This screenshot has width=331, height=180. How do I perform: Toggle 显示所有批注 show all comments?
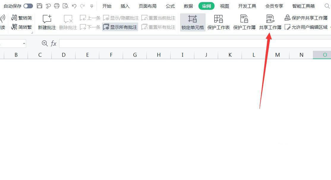pos(120,27)
